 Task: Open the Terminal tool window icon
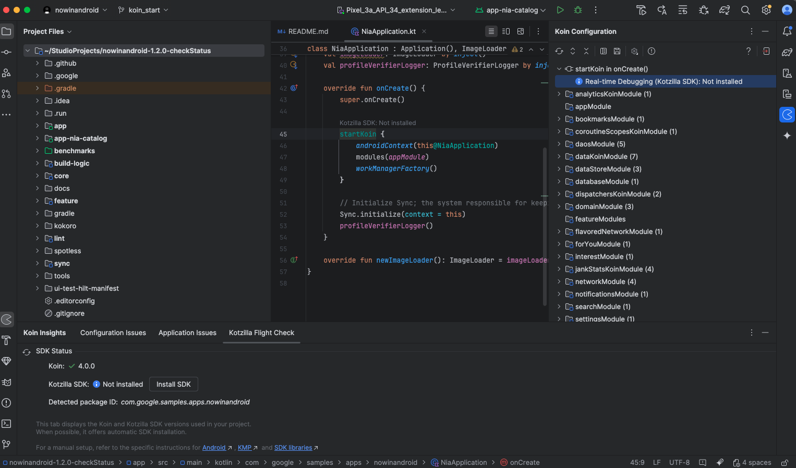pyautogui.click(x=6, y=424)
